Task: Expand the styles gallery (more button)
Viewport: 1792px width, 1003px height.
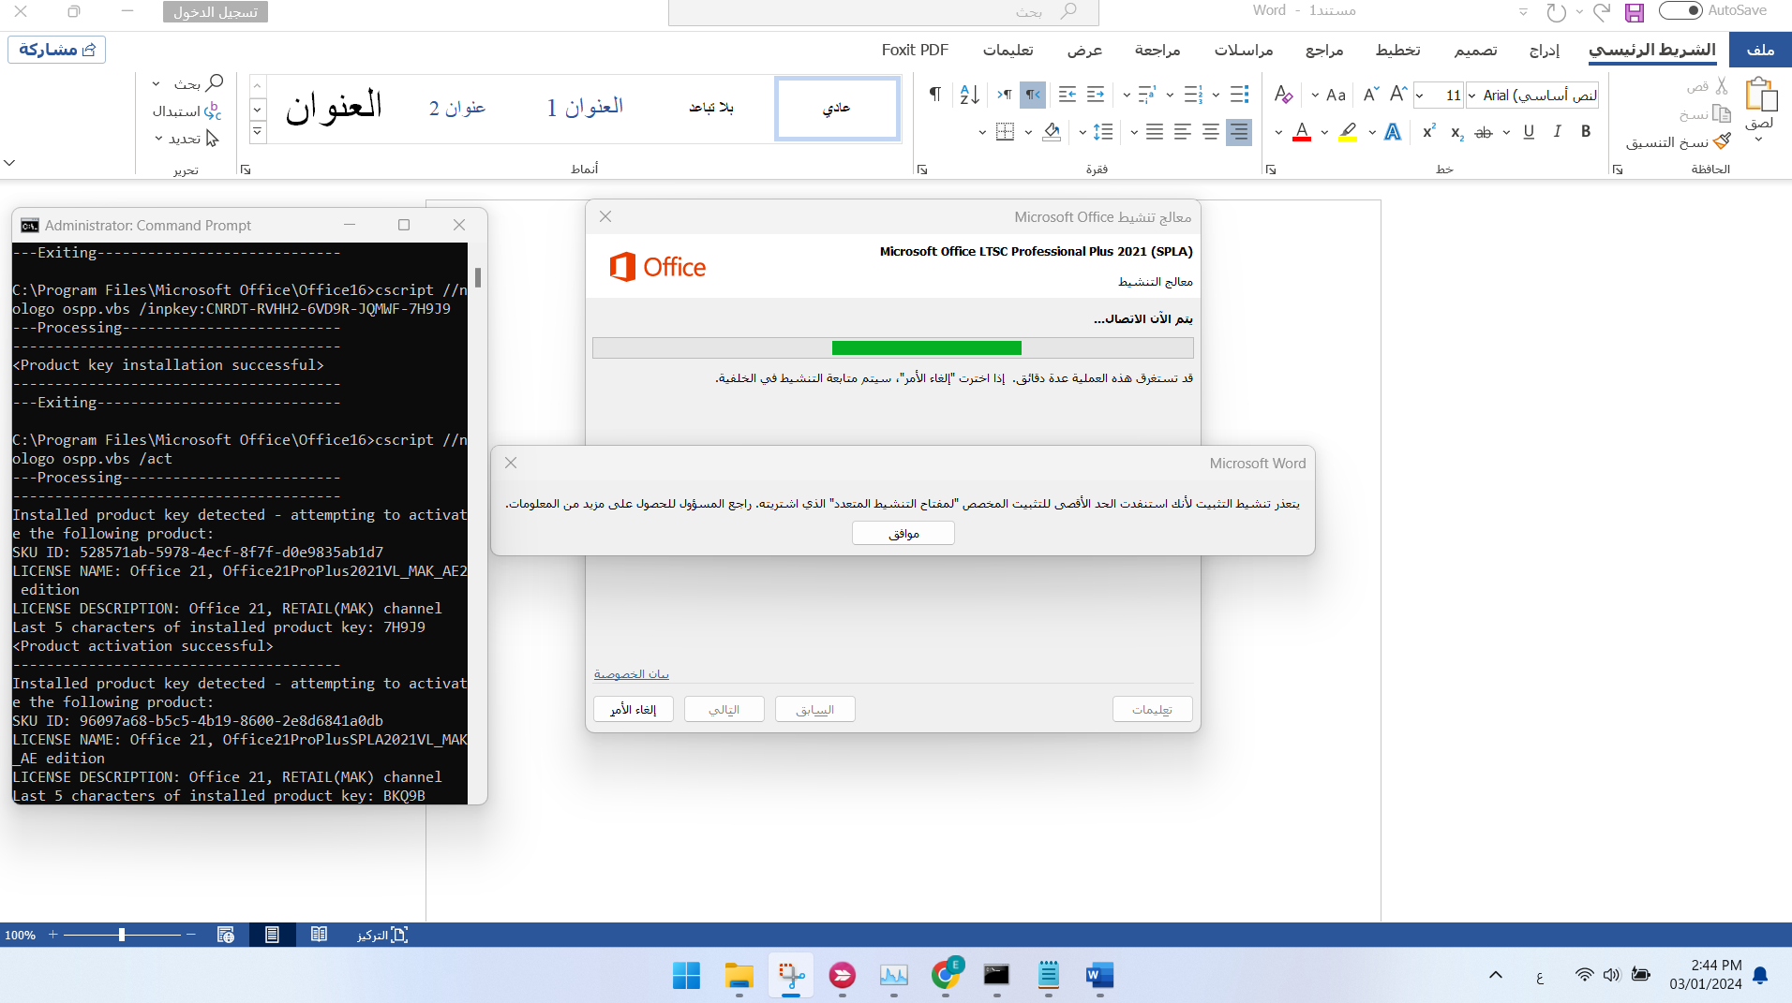Action: (x=258, y=132)
